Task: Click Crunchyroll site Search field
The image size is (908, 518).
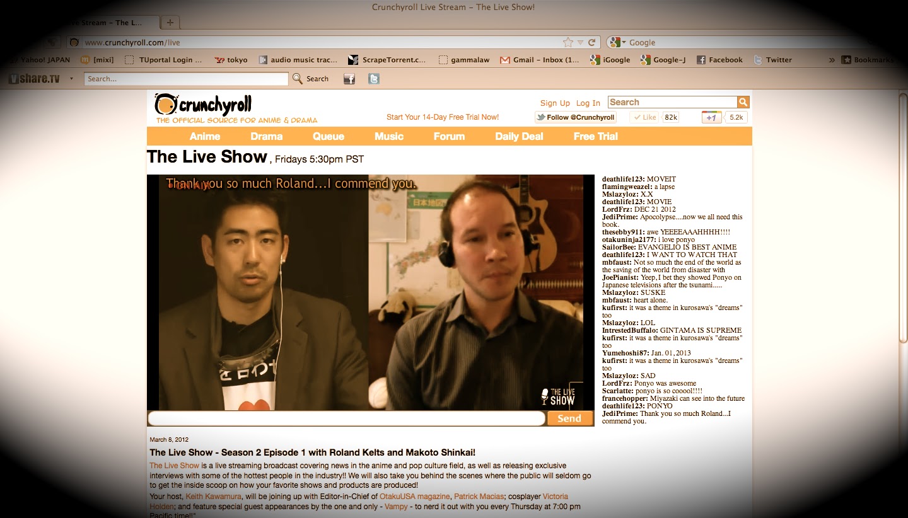Action: (x=672, y=102)
